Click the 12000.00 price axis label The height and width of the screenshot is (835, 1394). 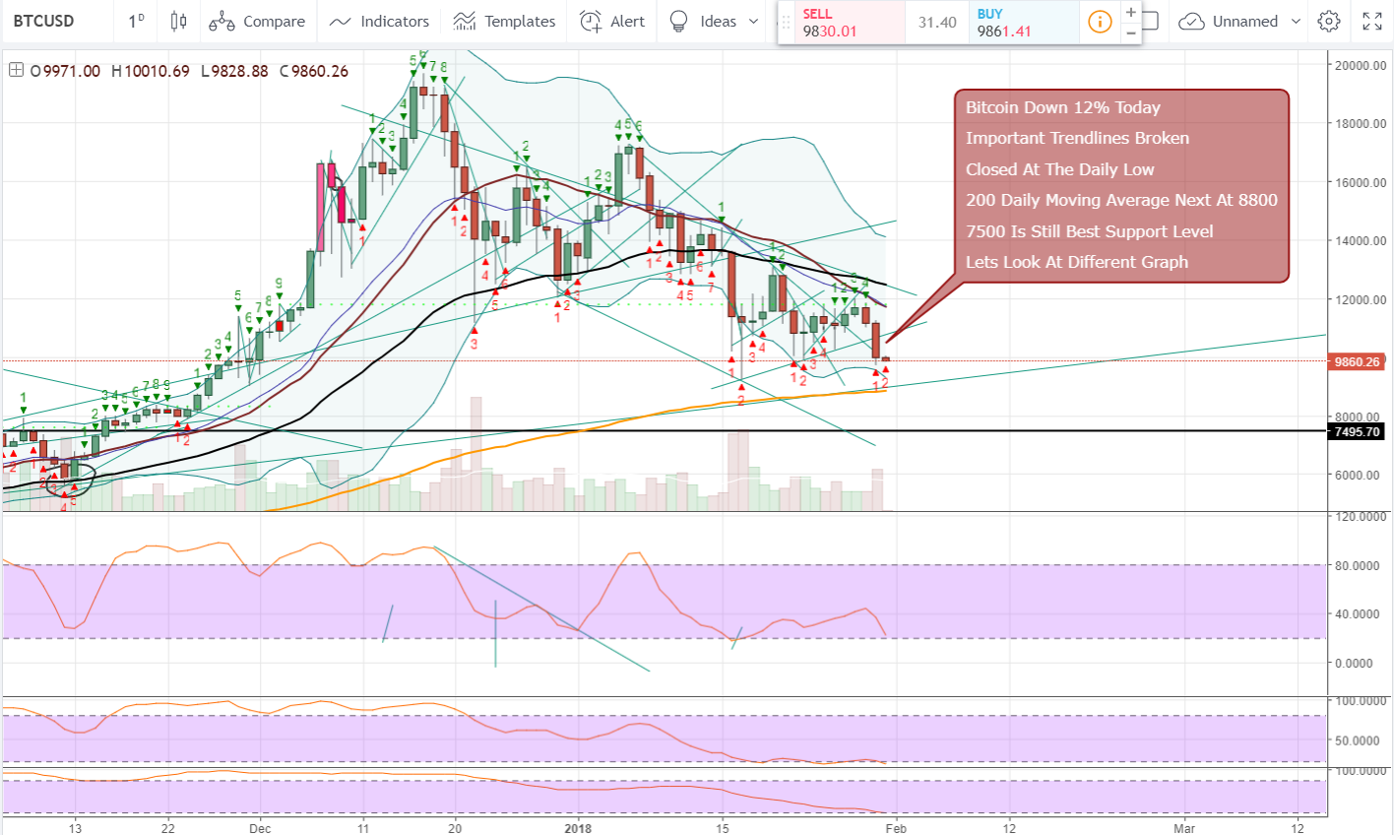(x=1361, y=299)
